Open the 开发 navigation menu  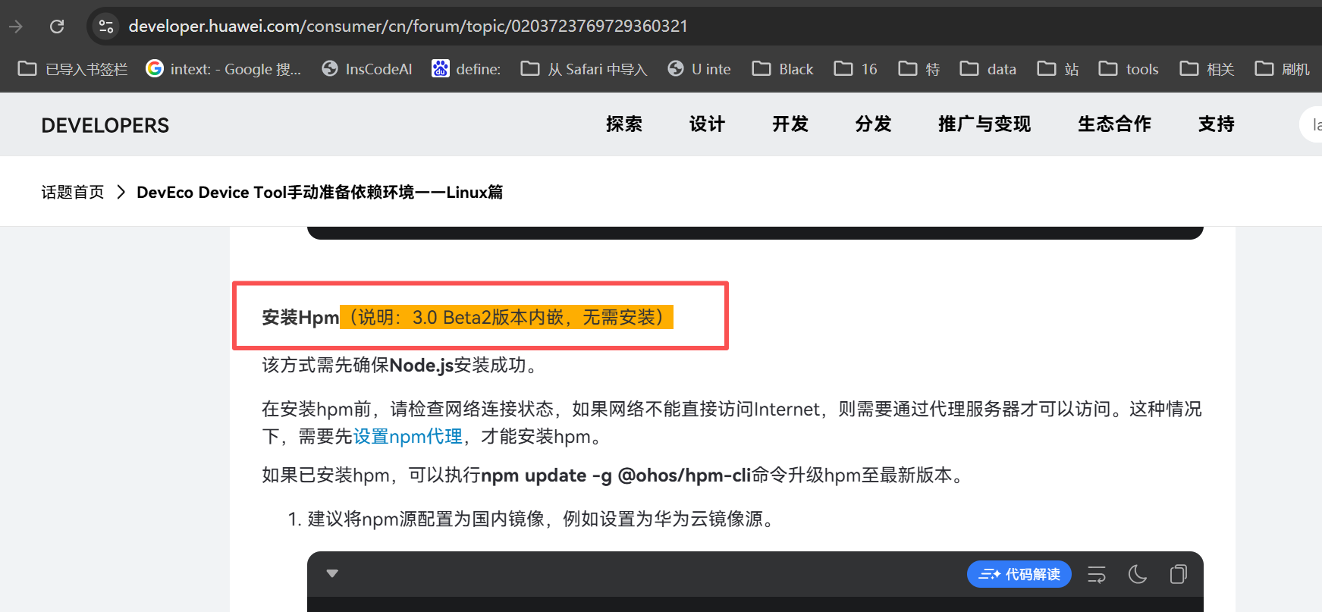[x=790, y=124]
